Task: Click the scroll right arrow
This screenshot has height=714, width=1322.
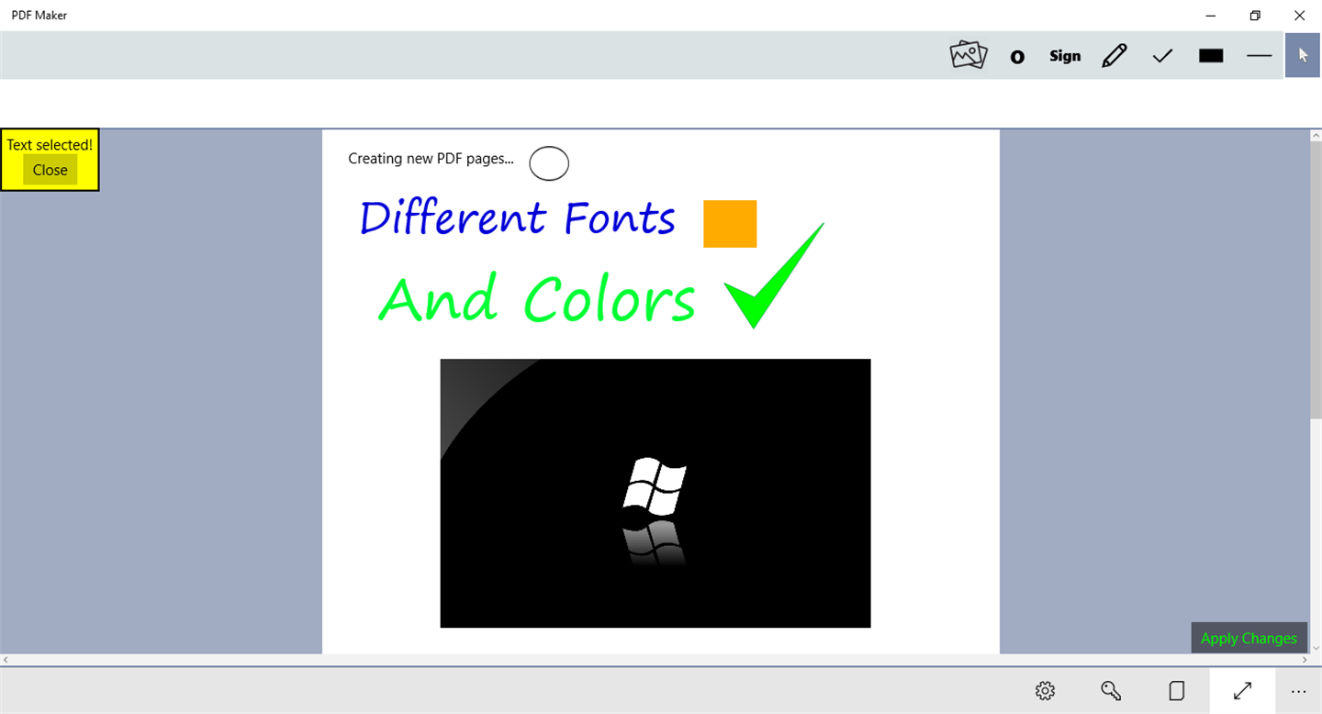Action: pyautogui.click(x=1305, y=660)
